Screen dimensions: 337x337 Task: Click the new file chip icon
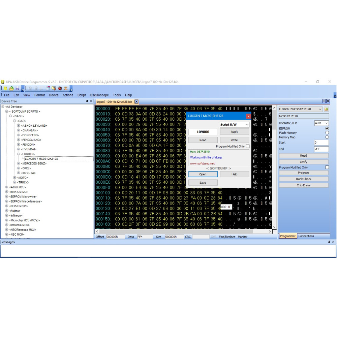(5, 88)
